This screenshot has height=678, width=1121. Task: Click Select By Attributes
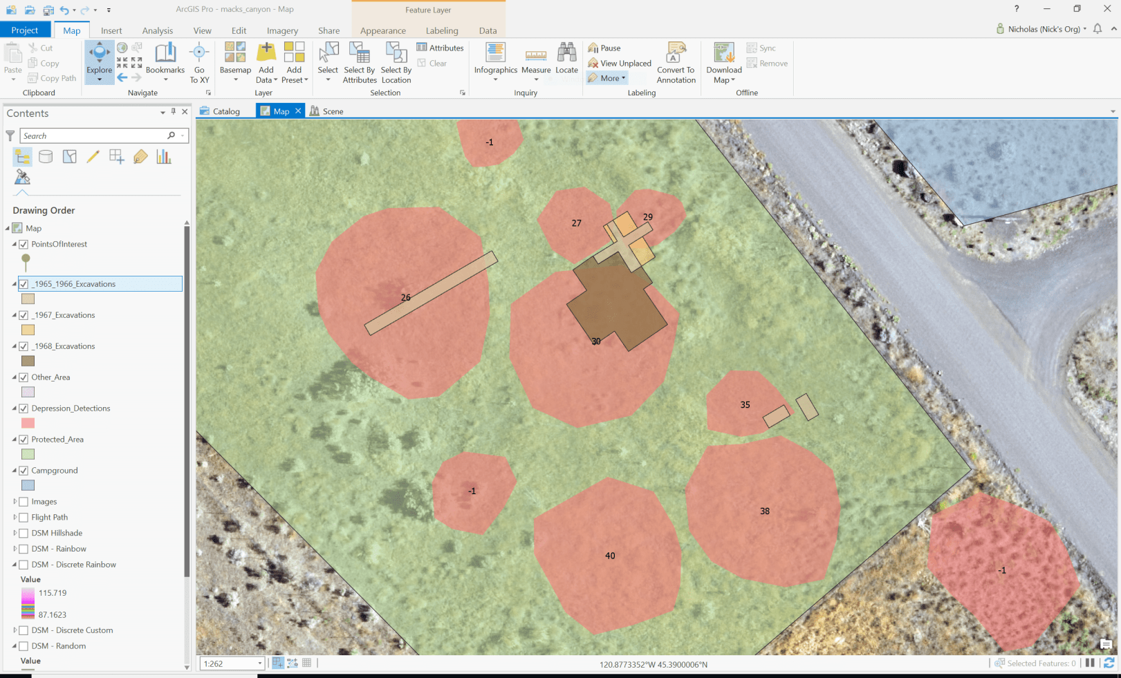[x=359, y=64]
